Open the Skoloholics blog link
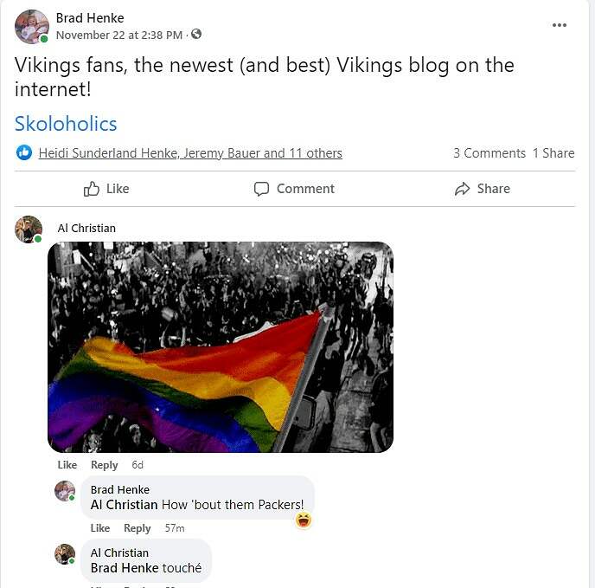The height and width of the screenshot is (588, 595). click(x=66, y=124)
